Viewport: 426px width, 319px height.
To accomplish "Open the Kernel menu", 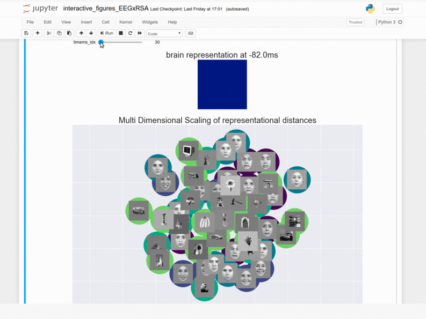I will point(125,22).
